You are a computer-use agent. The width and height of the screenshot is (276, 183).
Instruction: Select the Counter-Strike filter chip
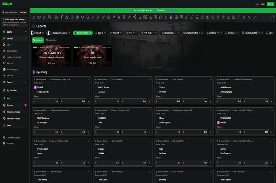point(83,33)
